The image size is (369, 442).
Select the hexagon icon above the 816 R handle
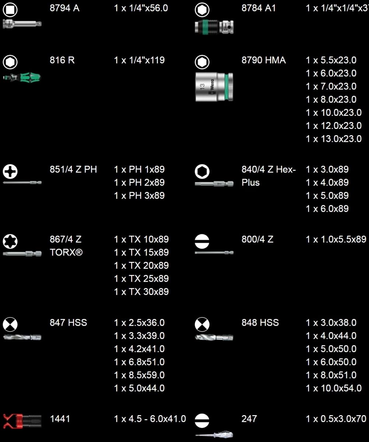coord(10,62)
